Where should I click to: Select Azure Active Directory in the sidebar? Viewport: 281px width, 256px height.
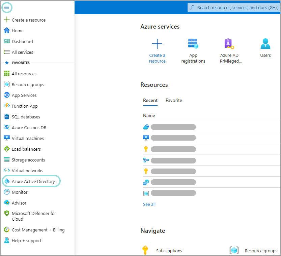pyautogui.click(x=31, y=181)
